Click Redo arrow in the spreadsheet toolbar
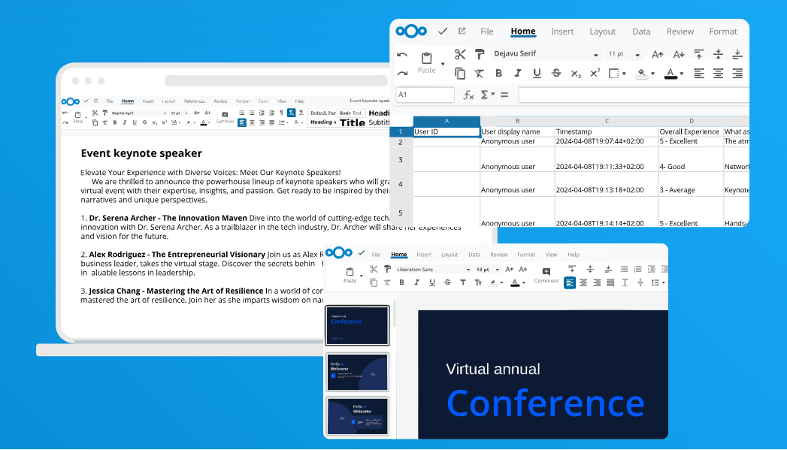This screenshot has width=787, height=450. point(402,74)
